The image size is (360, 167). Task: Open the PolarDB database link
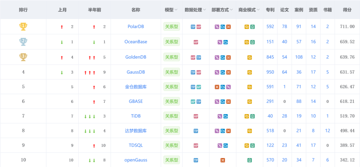136,27
